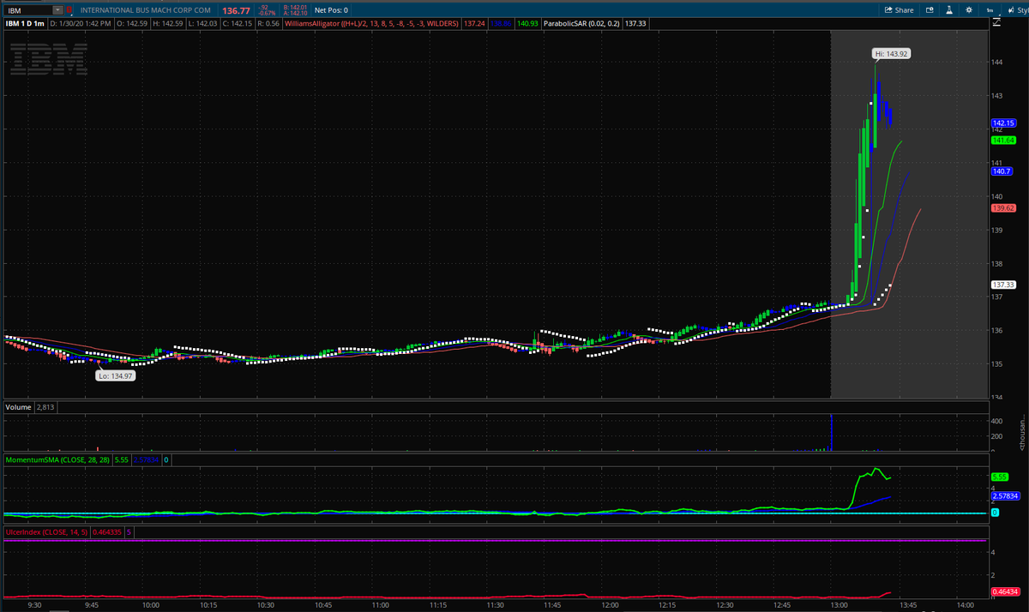The height and width of the screenshot is (612, 1029).
Task: Click the Share button
Action: [x=900, y=10]
